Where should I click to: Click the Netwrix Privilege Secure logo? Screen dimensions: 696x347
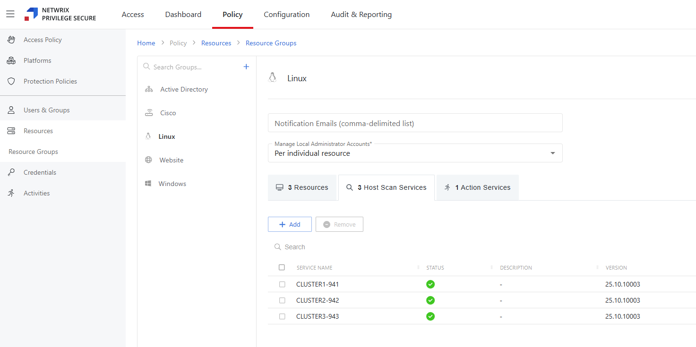[x=60, y=14]
